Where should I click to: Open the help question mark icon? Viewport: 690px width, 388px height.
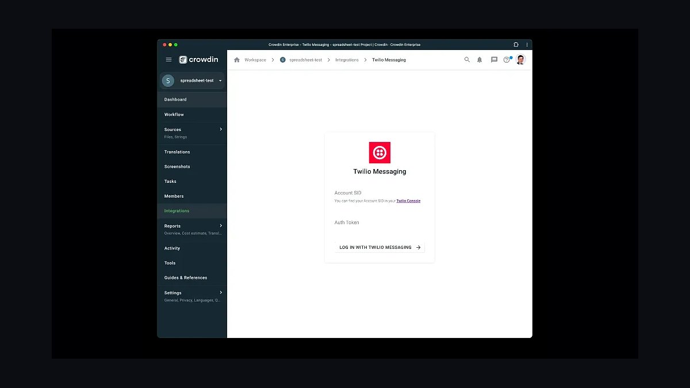(507, 60)
